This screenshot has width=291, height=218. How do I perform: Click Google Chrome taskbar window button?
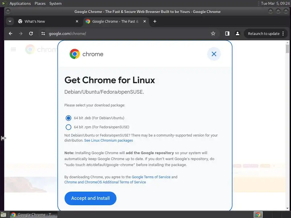[x=34, y=215]
